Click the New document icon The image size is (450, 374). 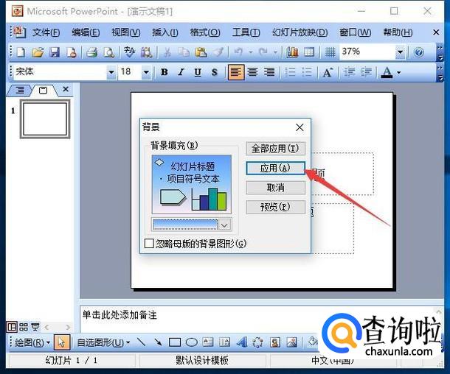(21, 52)
